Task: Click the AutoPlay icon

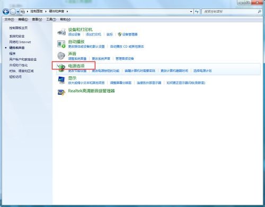Action: click(x=61, y=44)
